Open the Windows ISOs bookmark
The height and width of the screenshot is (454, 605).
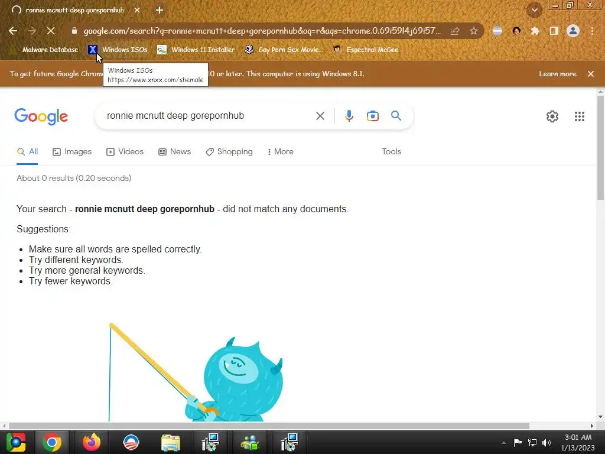[118, 50]
